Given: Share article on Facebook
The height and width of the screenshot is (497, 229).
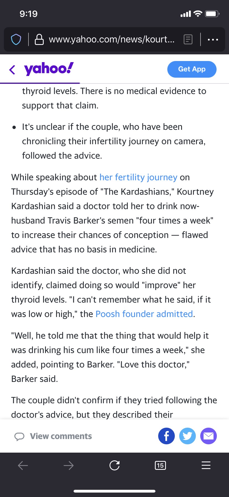Looking at the screenshot, I should pos(166,436).
